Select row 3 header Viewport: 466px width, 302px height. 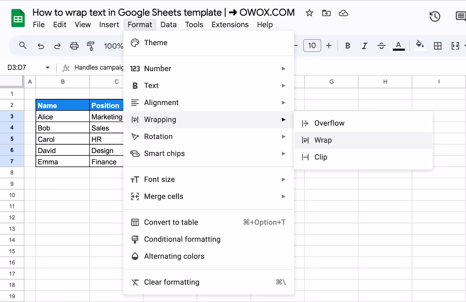point(12,116)
